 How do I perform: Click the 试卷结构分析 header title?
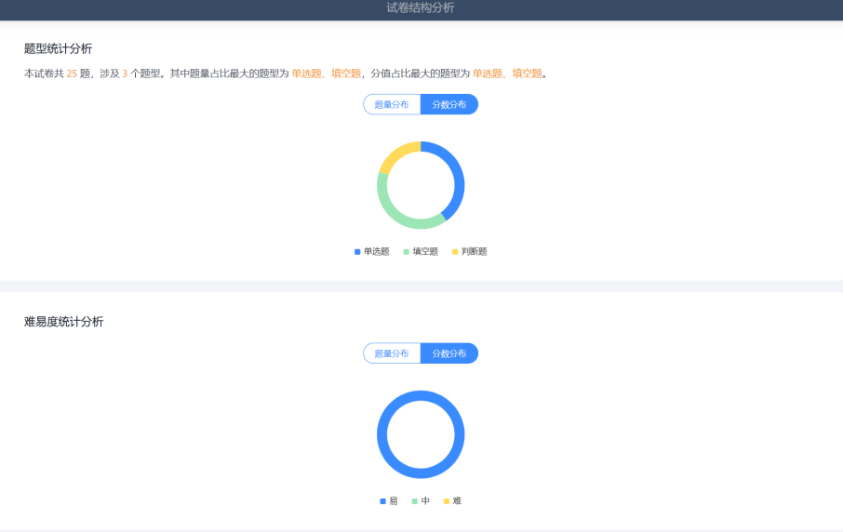click(421, 7)
